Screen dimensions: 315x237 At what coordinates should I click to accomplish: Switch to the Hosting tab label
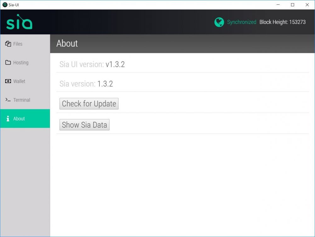tap(21, 63)
